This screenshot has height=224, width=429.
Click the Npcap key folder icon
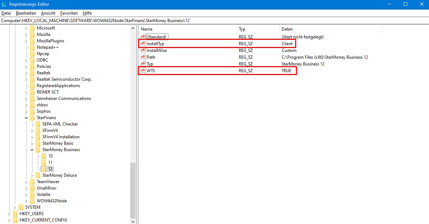pos(32,54)
